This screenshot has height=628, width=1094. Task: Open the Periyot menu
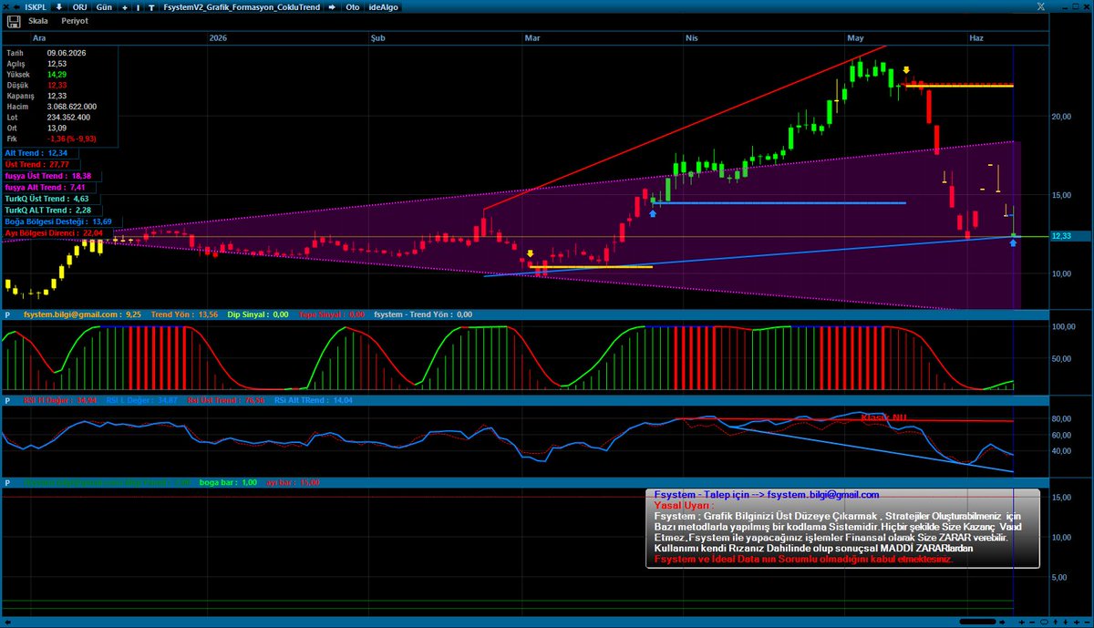(x=75, y=21)
